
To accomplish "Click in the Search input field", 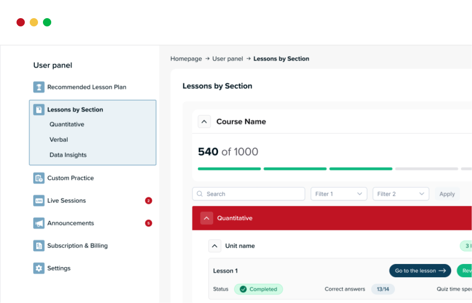I will point(248,194).
